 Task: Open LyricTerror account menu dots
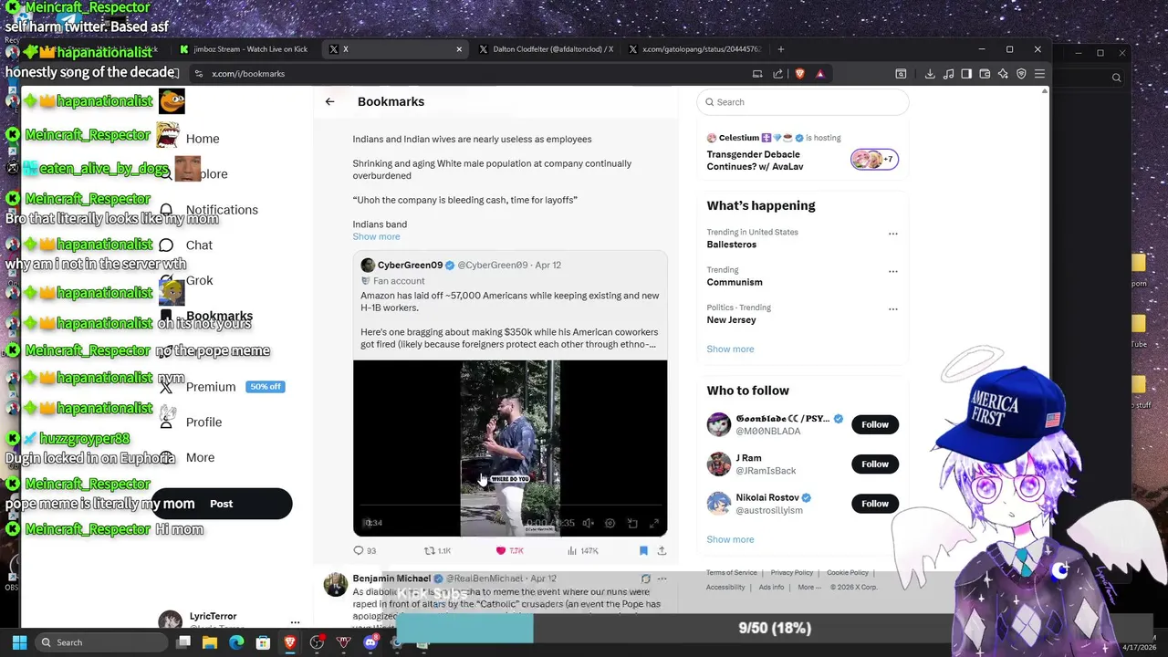[x=295, y=622]
